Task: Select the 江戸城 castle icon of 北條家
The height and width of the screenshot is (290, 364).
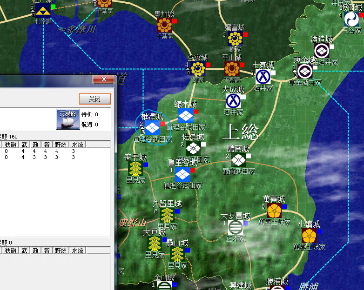Action: point(43,11)
